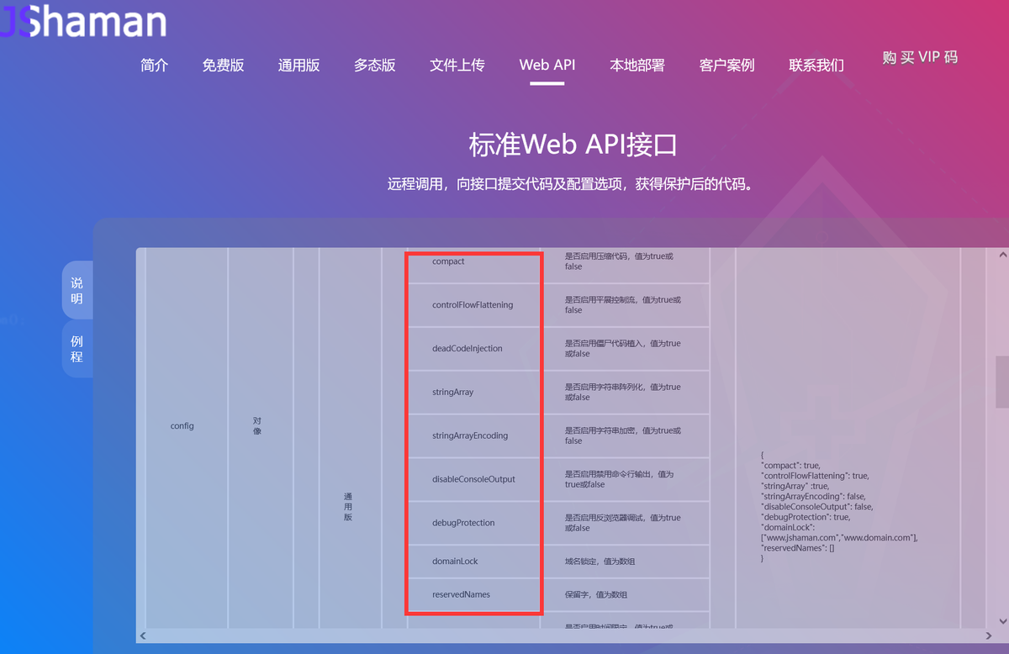Image resolution: width=1009 pixels, height=654 pixels.
Task: Open the 多态版 navigation item
Action: point(374,65)
